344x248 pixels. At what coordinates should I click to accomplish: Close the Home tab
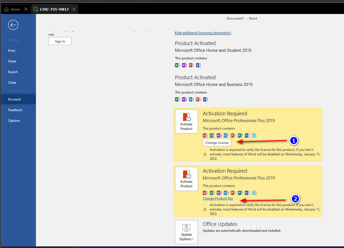point(26,9)
